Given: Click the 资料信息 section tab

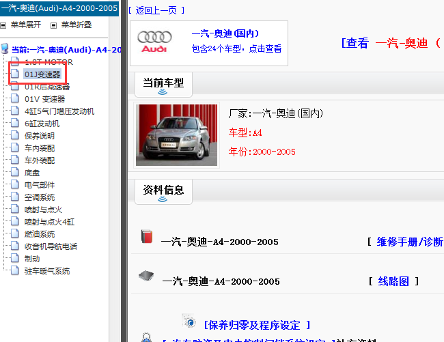Looking at the screenshot, I should [163, 192].
